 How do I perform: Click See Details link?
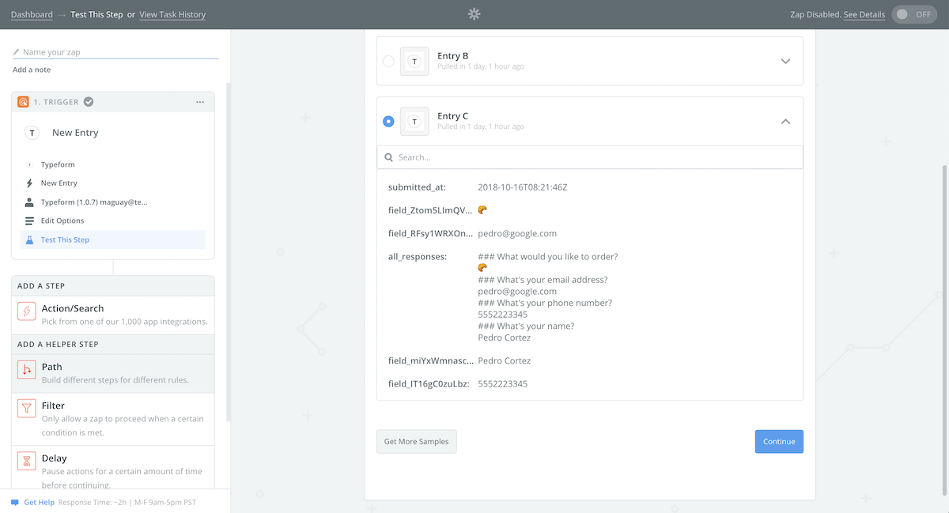click(864, 14)
